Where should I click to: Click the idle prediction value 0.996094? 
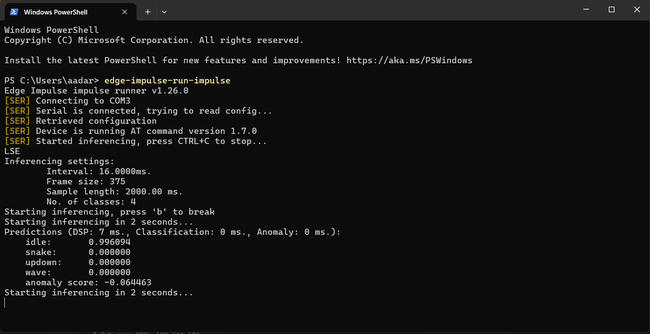click(109, 242)
